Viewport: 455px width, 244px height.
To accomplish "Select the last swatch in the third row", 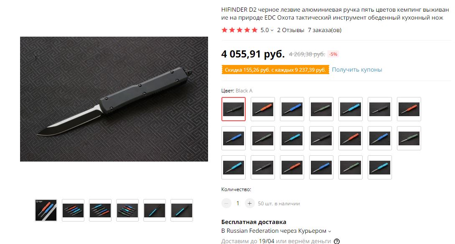I will (379, 167).
